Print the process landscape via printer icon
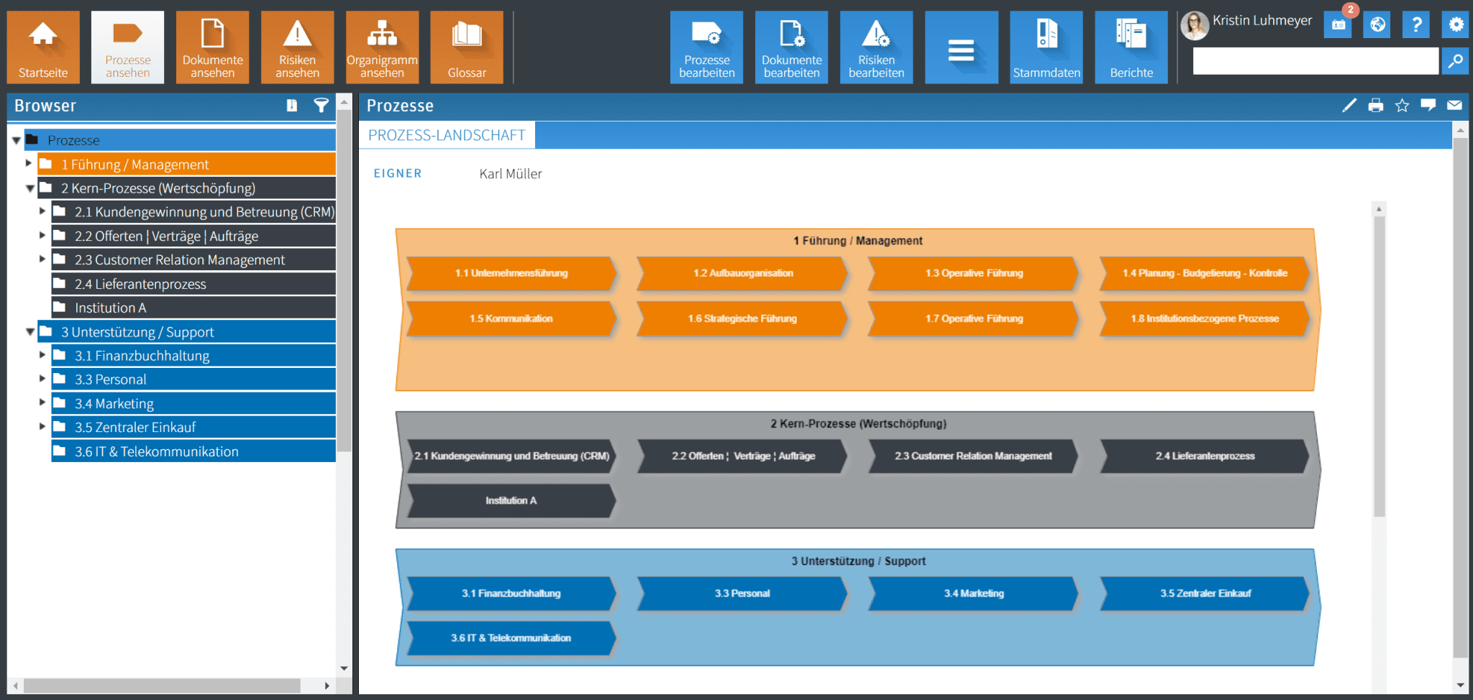 [x=1375, y=106]
